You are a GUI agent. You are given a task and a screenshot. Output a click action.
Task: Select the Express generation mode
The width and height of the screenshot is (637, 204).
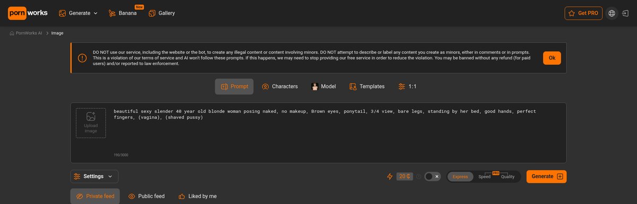[x=460, y=176]
